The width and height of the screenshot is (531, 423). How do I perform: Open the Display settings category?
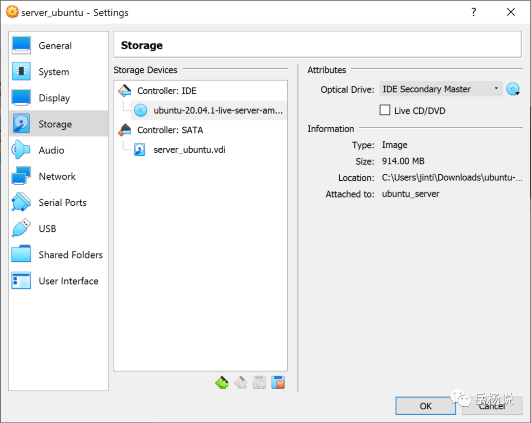[x=58, y=98]
